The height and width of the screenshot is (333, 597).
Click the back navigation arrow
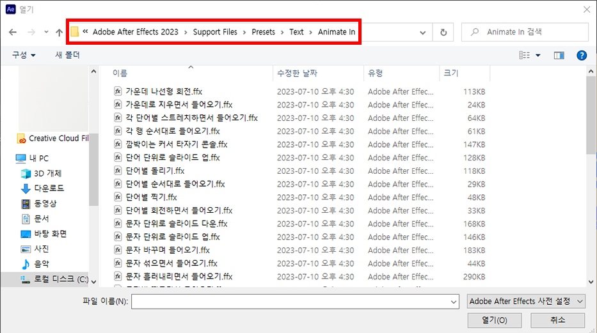[12, 32]
